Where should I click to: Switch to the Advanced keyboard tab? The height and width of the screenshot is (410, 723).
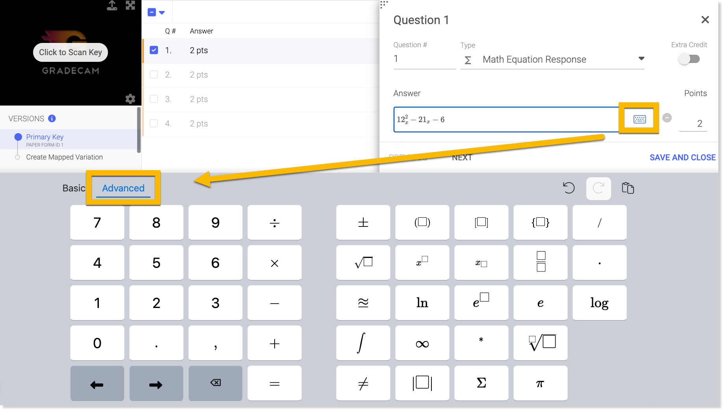[123, 188]
